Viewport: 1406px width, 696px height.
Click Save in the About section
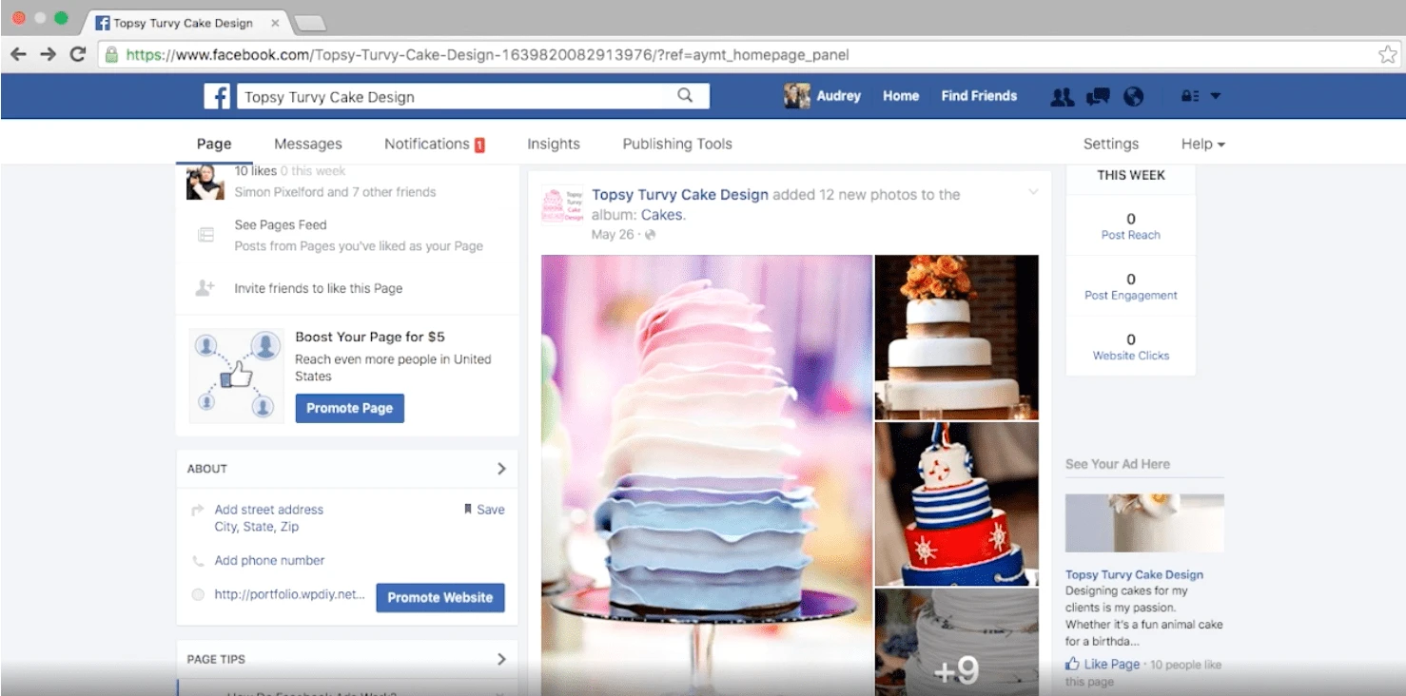pyautogui.click(x=484, y=510)
